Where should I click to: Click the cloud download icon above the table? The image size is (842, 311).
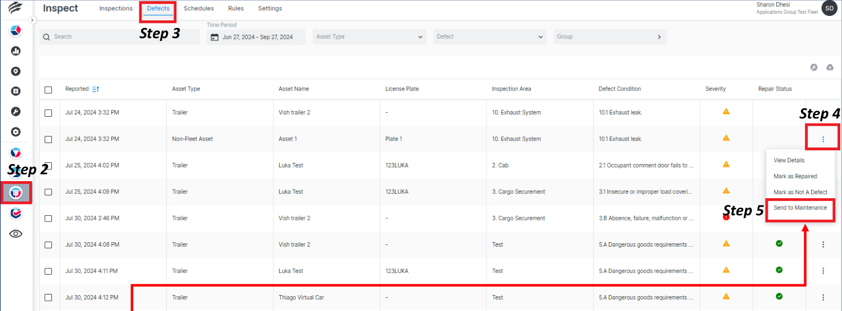(x=830, y=67)
